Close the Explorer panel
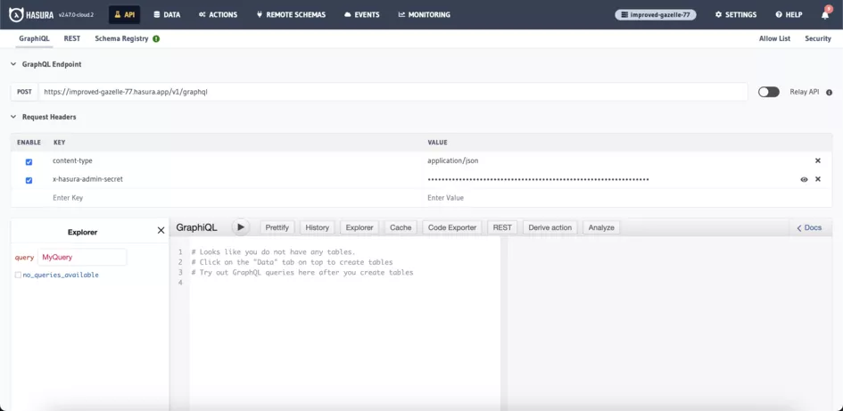The height and width of the screenshot is (411, 843). pos(161,231)
